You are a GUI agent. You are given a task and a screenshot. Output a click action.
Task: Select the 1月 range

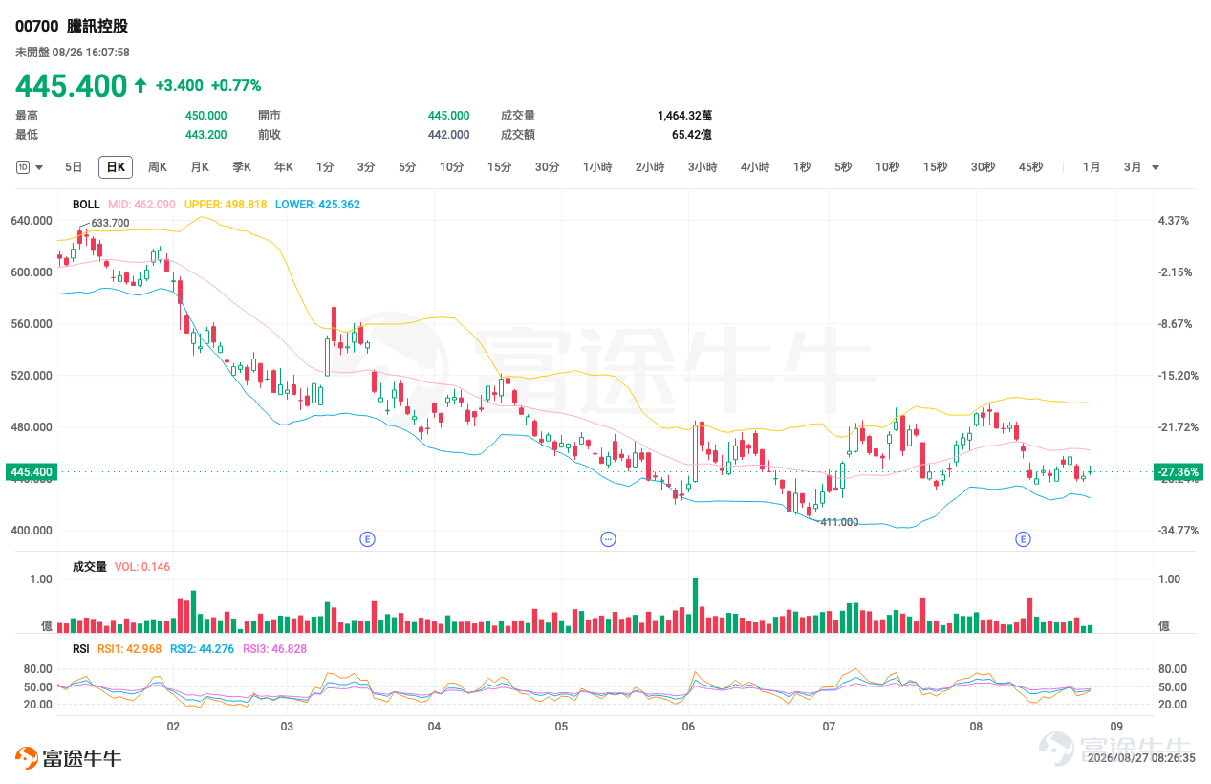pyautogui.click(x=1092, y=167)
